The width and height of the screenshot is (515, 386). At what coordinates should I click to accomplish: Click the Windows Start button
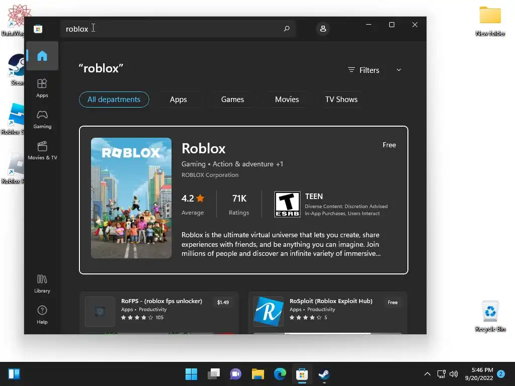[191, 374]
